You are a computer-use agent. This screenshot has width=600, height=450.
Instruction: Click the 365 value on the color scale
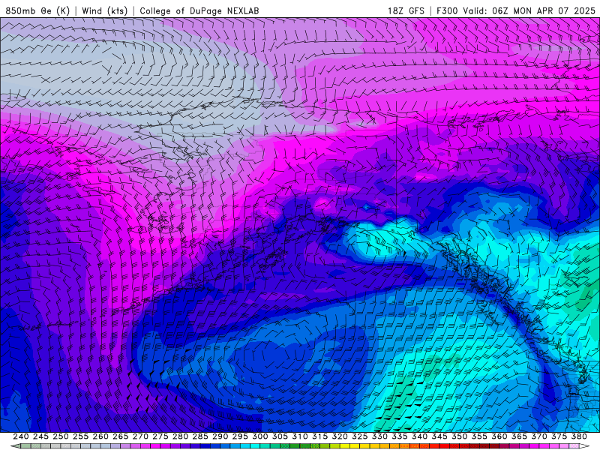tap(519, 436)
